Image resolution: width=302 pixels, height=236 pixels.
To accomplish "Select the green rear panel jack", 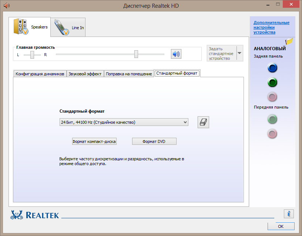I will 272,82.
